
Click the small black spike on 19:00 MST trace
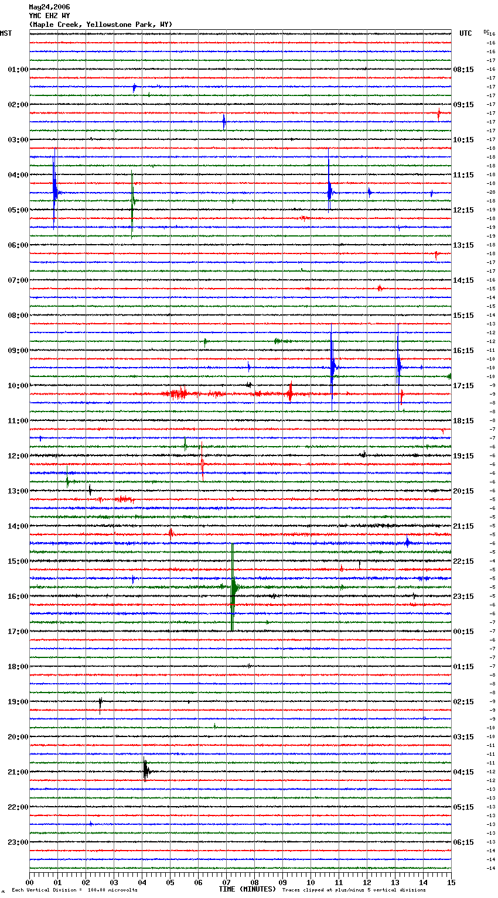tap(100, 704)
